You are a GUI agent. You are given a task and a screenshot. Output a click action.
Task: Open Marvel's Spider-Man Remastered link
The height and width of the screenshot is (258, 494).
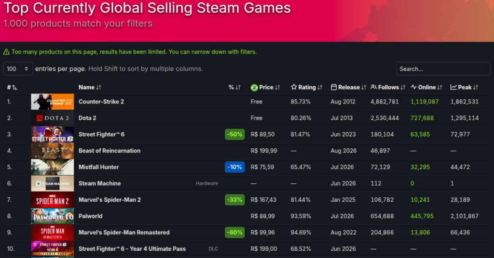(124, 232)
